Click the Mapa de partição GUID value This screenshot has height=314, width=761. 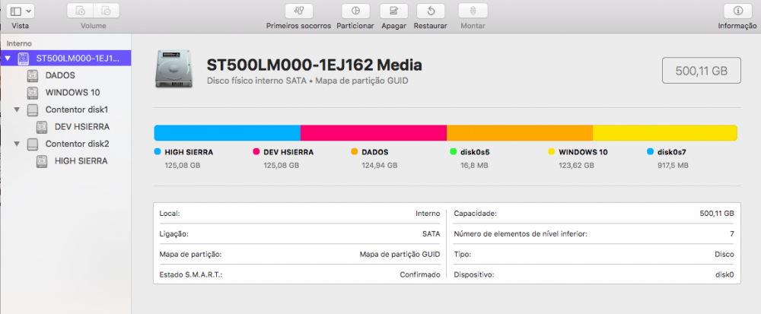pos(400,255)
